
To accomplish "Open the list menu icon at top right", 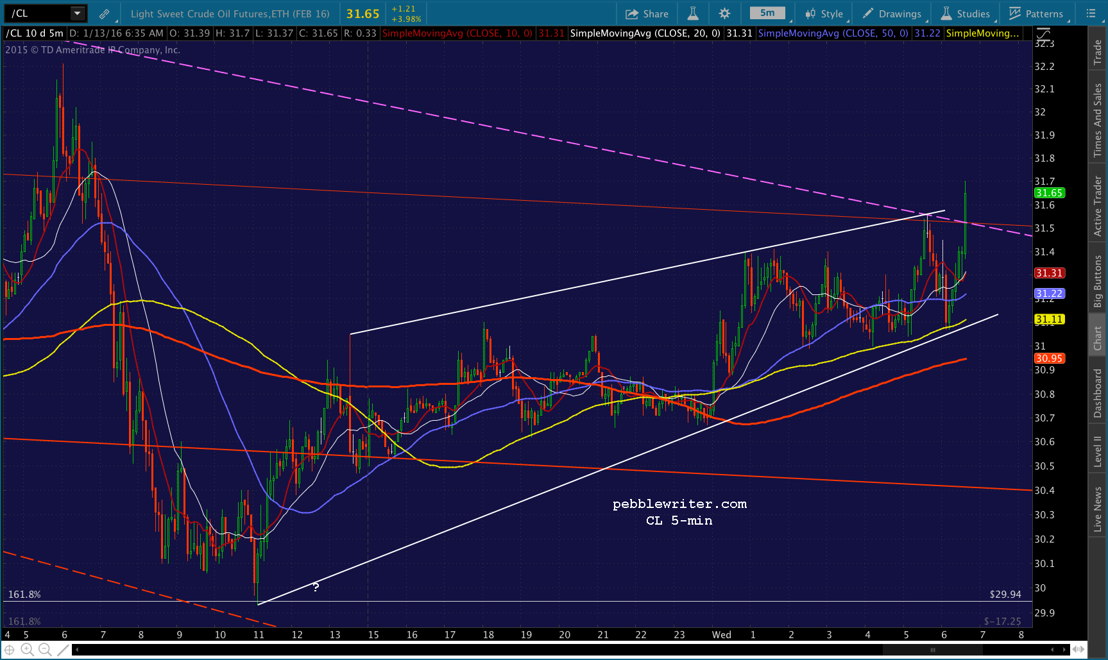I will click(1091, 13).
